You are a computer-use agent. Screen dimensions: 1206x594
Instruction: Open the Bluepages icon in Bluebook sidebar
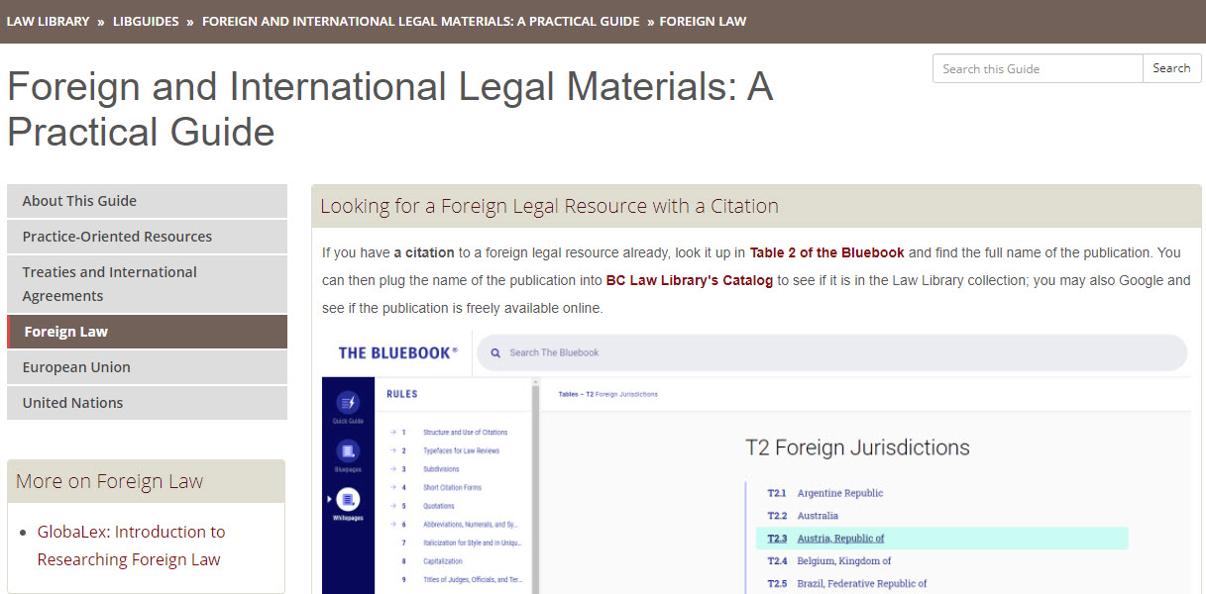point(349,451)
